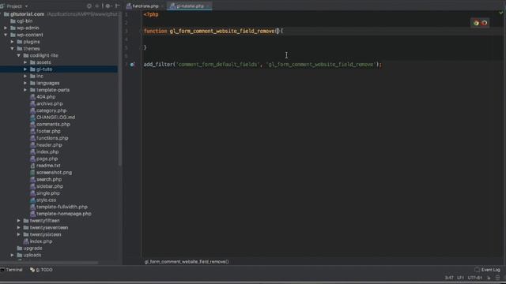Click the CHANGELOG.md file icon

point(32,118)
